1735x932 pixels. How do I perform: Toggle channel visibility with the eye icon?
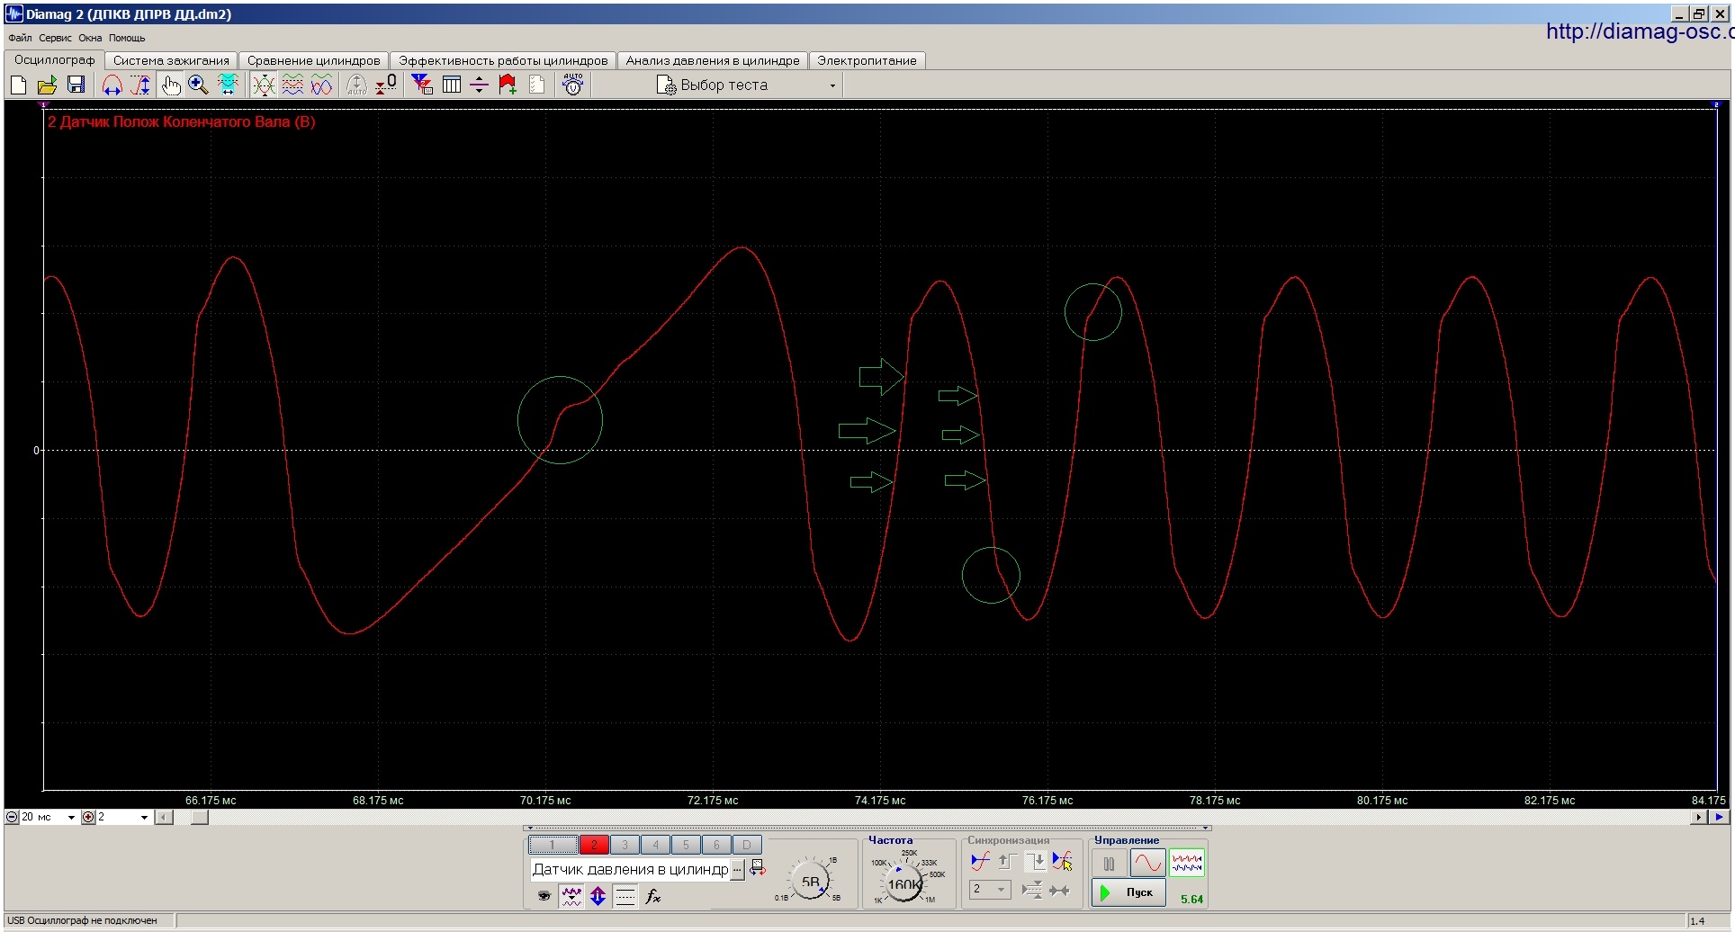[x=544, y=896]
